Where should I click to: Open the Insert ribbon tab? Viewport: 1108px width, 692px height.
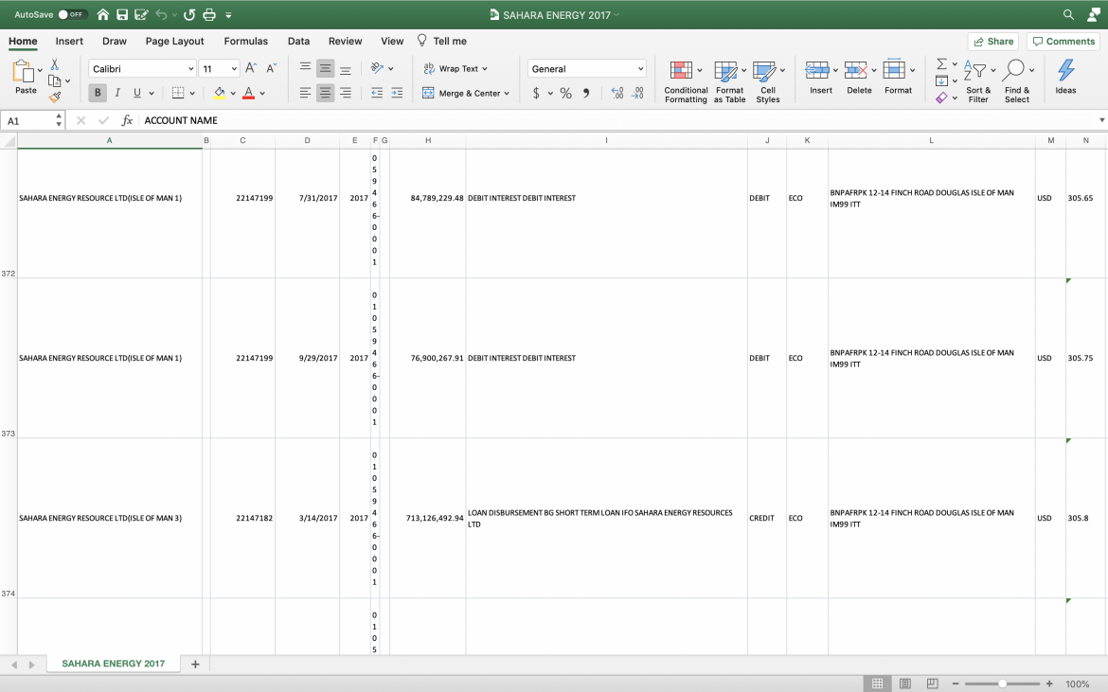(69, 41)
